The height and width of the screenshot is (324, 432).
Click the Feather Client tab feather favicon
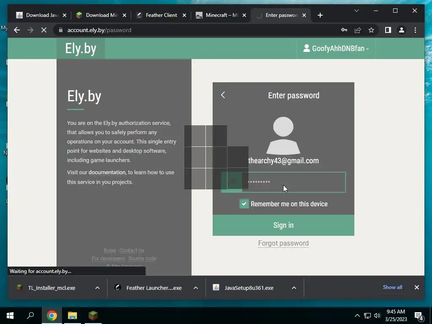[x=139, y=15]
